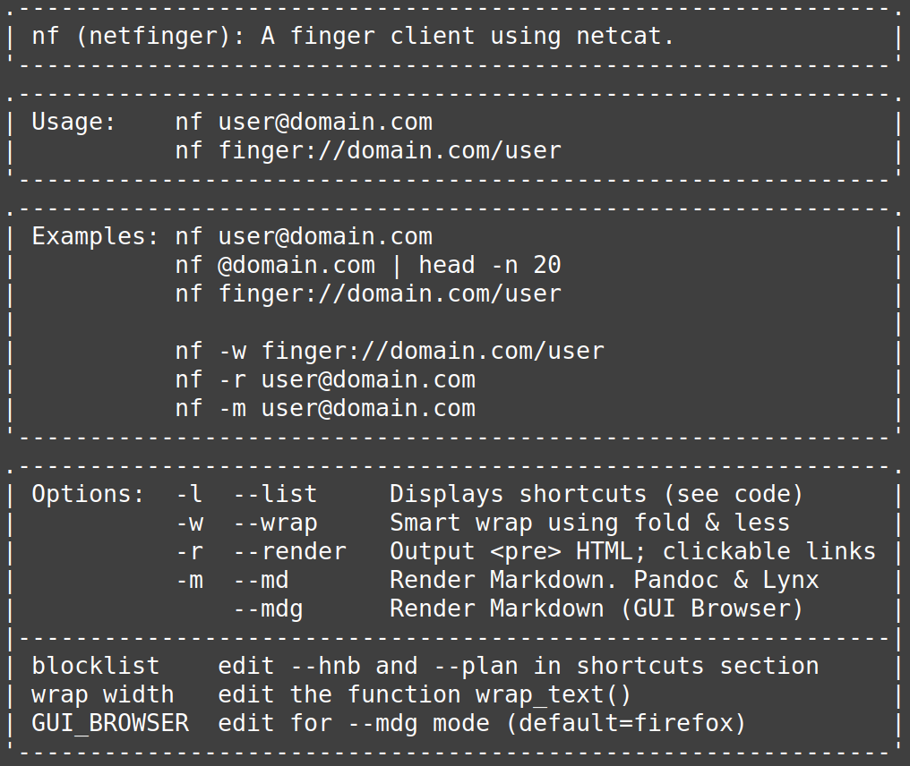This screenshot has width=910, height=766.
Task: Click the "GUI_BROWSER" variable name
Action: tap(110, 723)
